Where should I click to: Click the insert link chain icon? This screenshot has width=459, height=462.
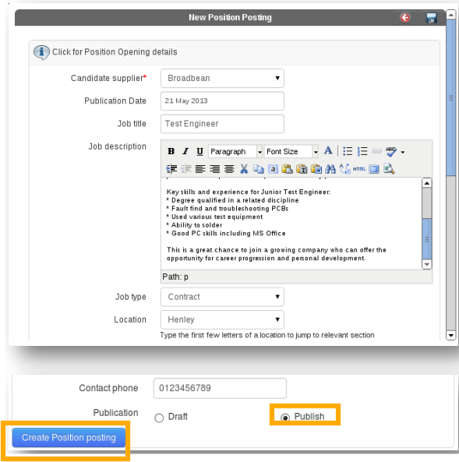click(x=376, y=151)
